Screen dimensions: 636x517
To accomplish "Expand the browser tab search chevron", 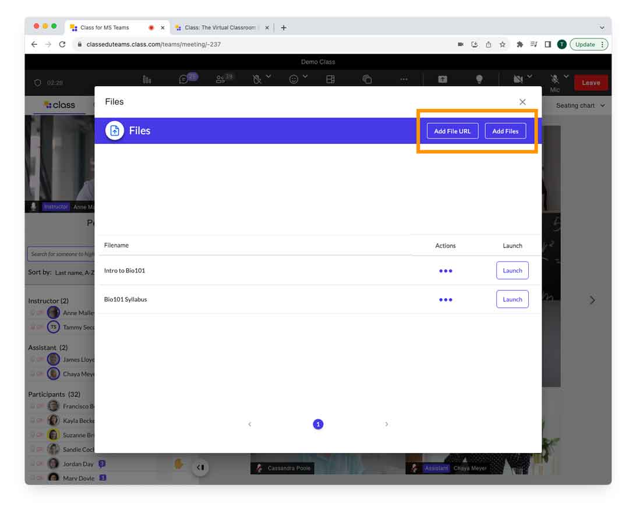I will tap(602, 27).
